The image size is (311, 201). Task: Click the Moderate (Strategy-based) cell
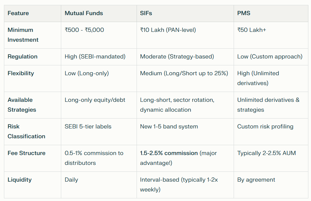(177, 56)
